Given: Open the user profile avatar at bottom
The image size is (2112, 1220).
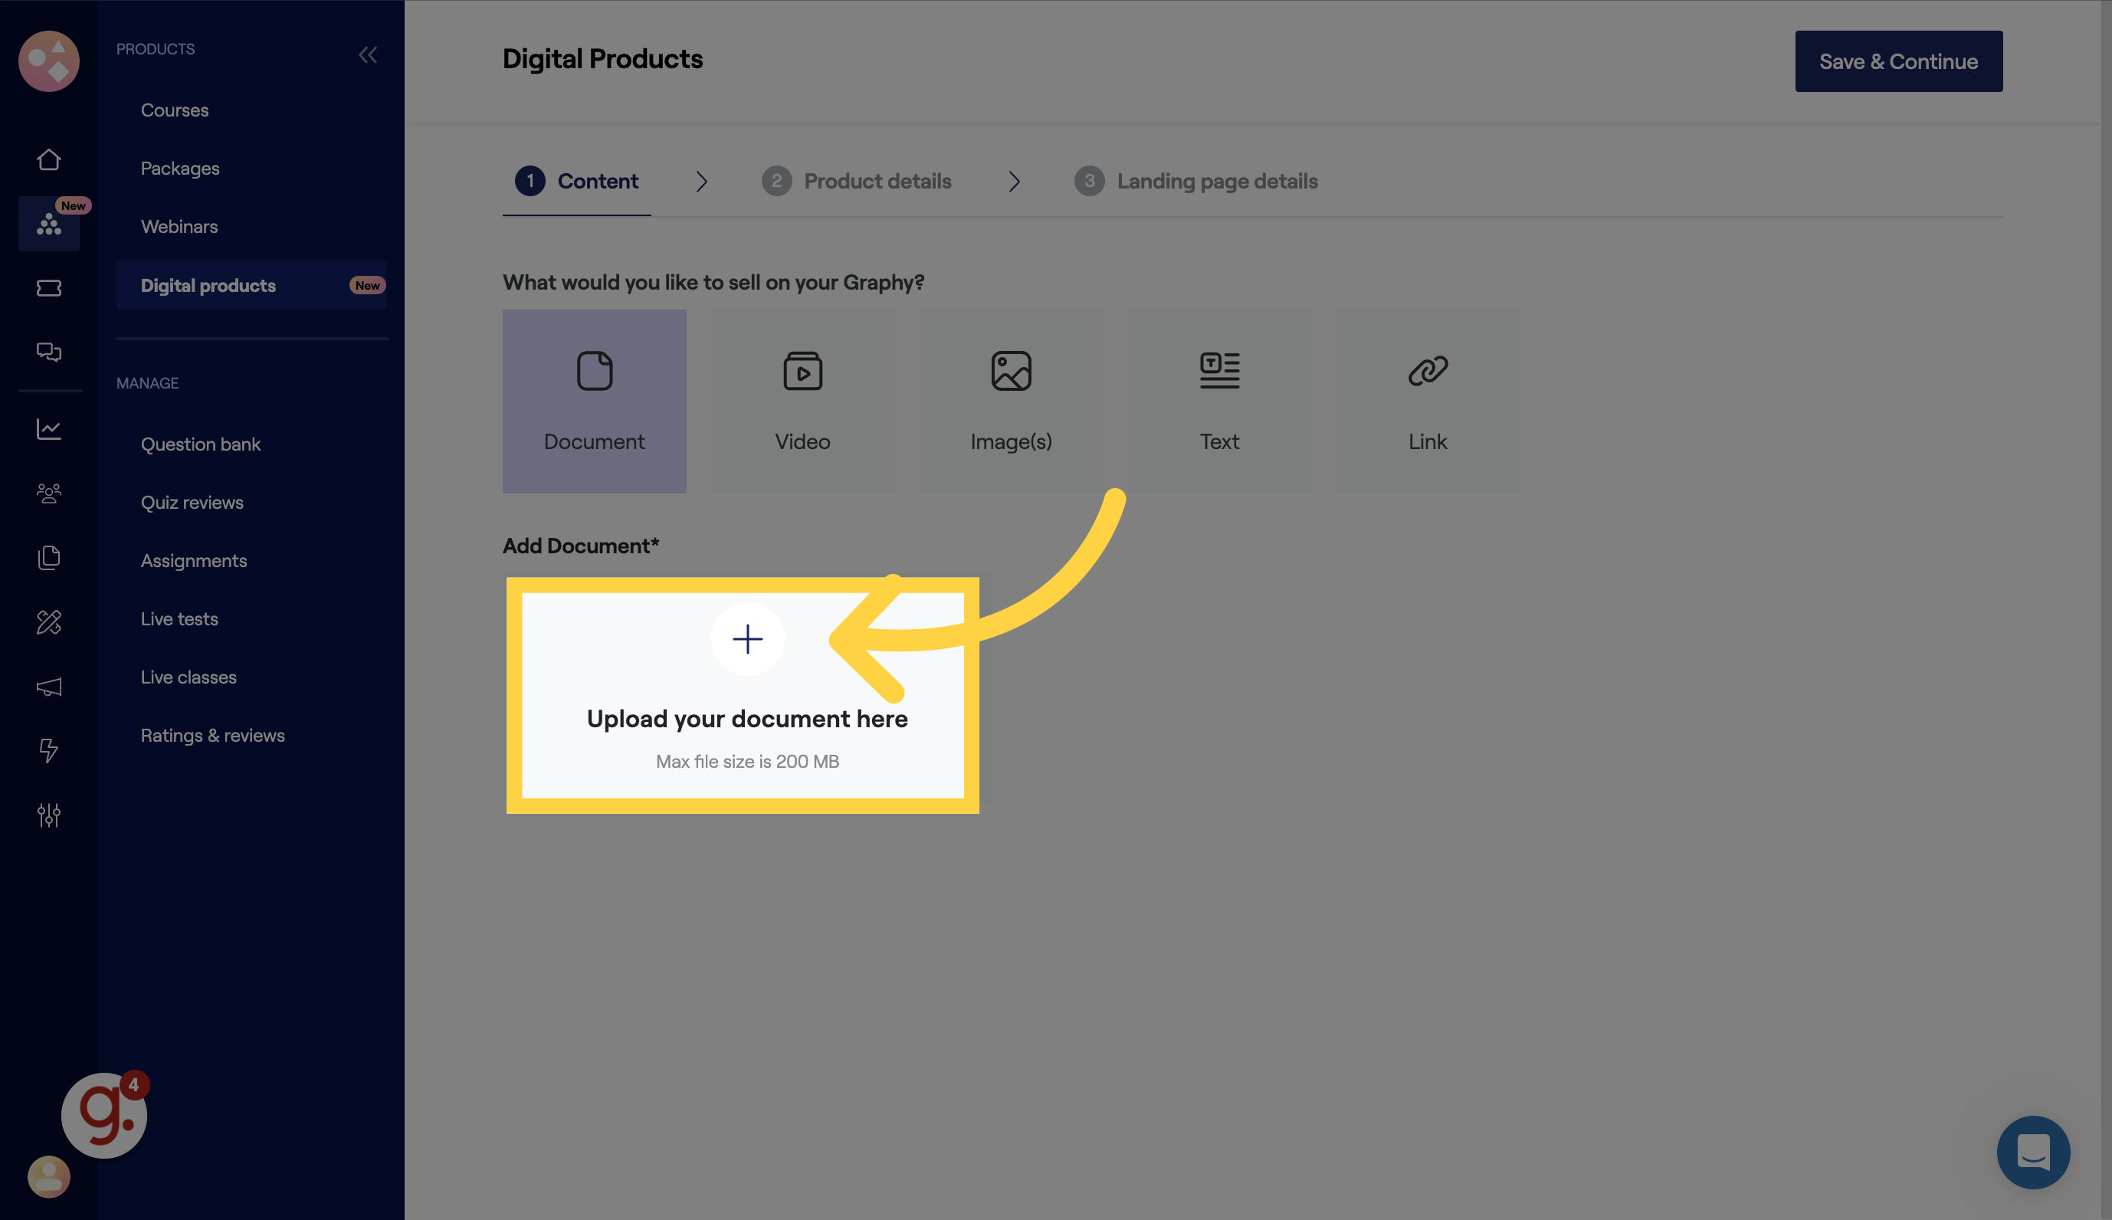Looking at the screenshot, I should [x=48, y=1176].
